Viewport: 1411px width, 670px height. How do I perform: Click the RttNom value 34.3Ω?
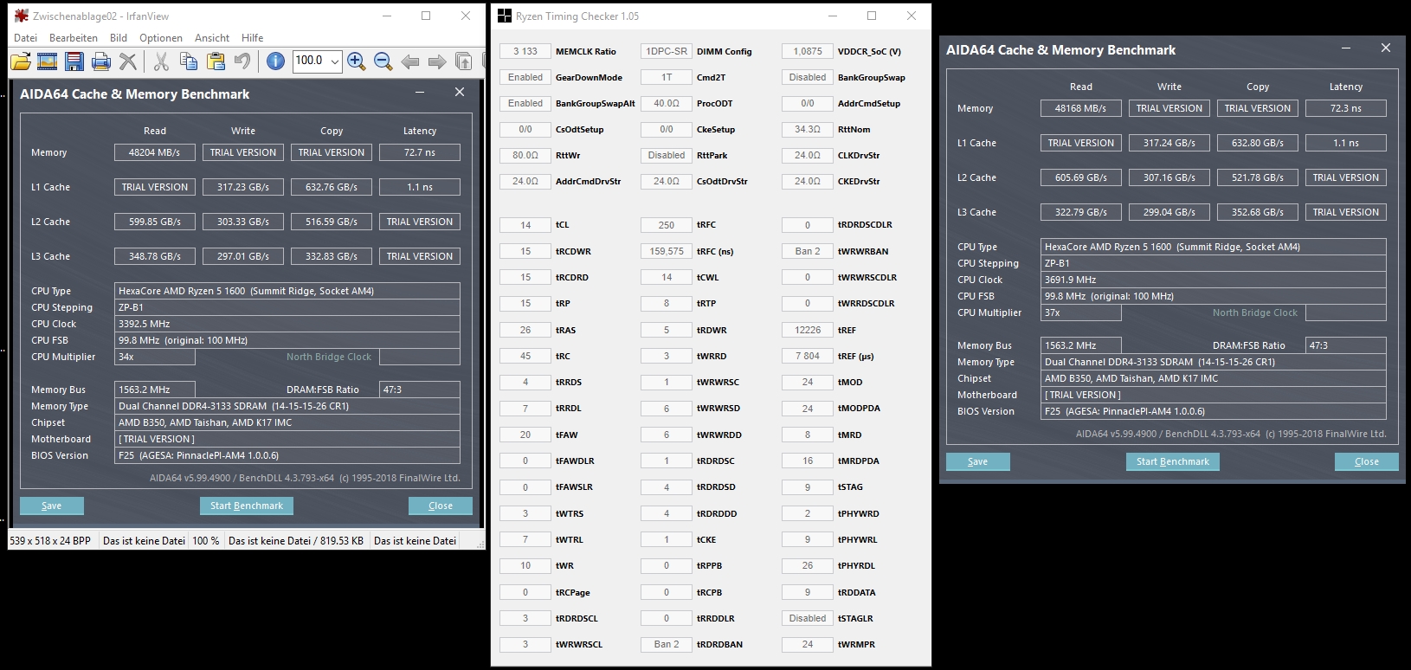pyautogui.click(x=808, y=129)
